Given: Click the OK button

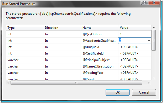Looking at the screenshot, I should (x=118, y=92).
